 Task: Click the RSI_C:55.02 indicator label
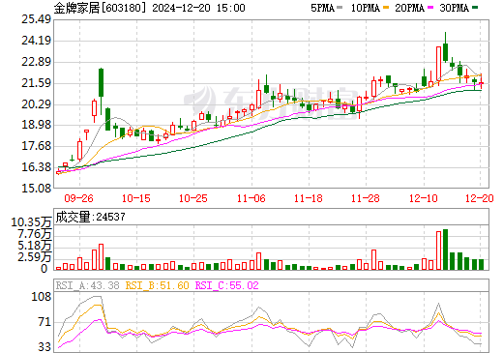[x=227, y=285]
